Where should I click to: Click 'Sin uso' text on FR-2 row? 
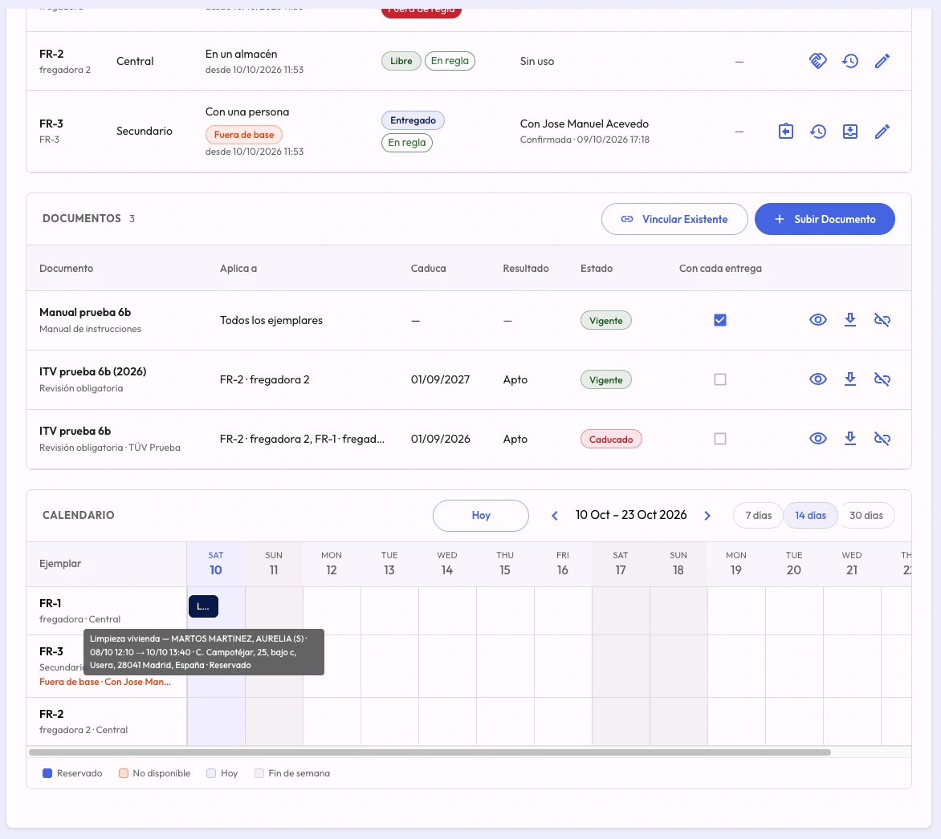click(x=537, y=61)
